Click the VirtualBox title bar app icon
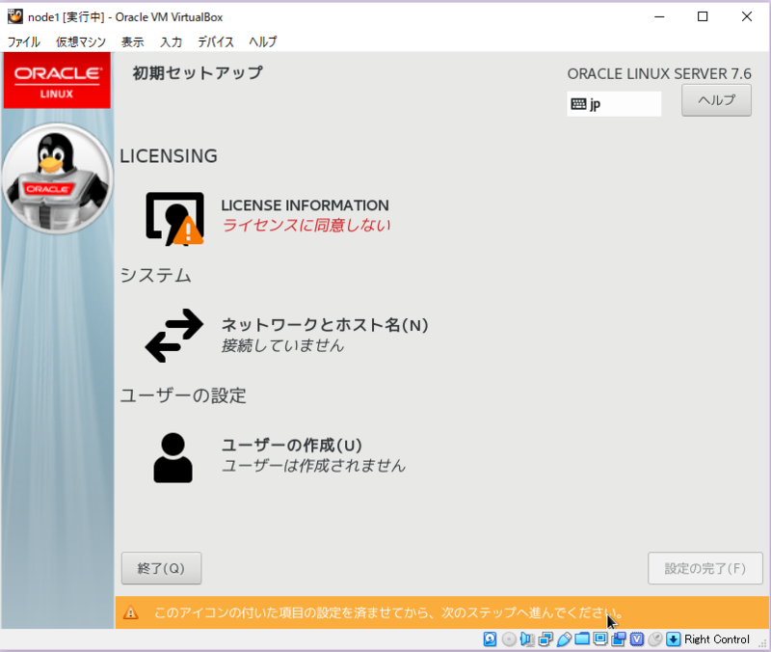 point(15,16)
